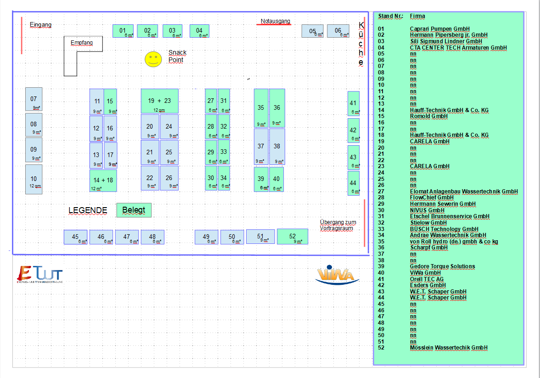
Task: Click the Snack Point text label
Action: (177, 56)
